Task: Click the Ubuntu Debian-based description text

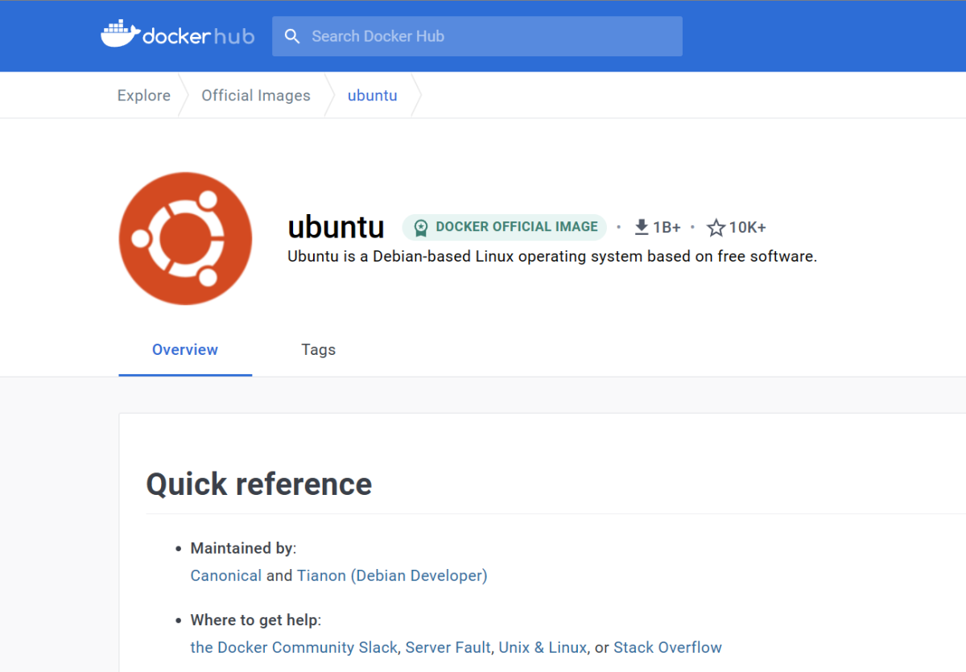Action: tap(552, 257)
